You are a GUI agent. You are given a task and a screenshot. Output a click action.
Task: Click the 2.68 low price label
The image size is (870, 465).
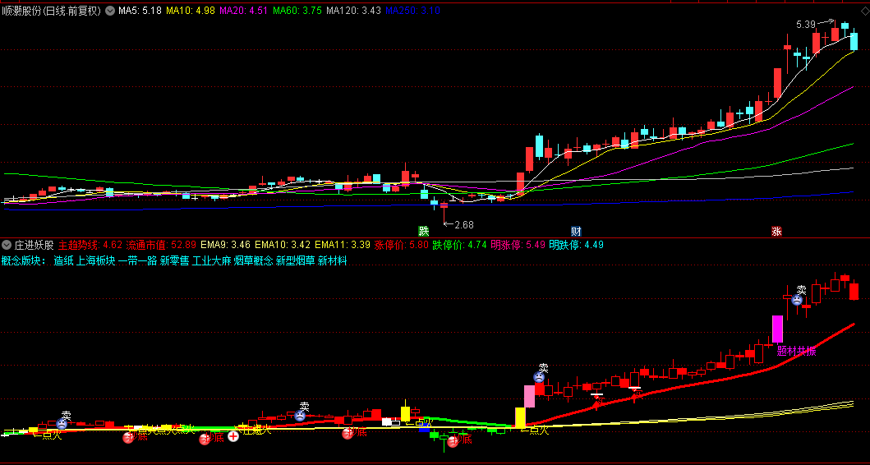click(464, 225)
